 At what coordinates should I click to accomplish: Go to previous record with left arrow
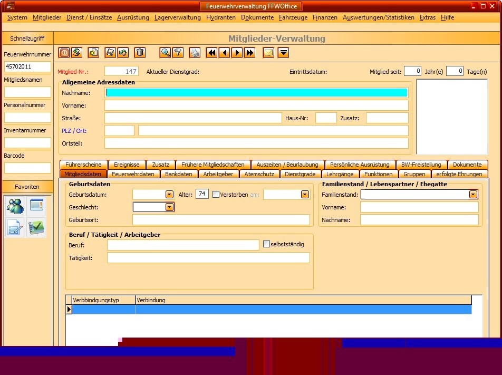click(225, 53)
